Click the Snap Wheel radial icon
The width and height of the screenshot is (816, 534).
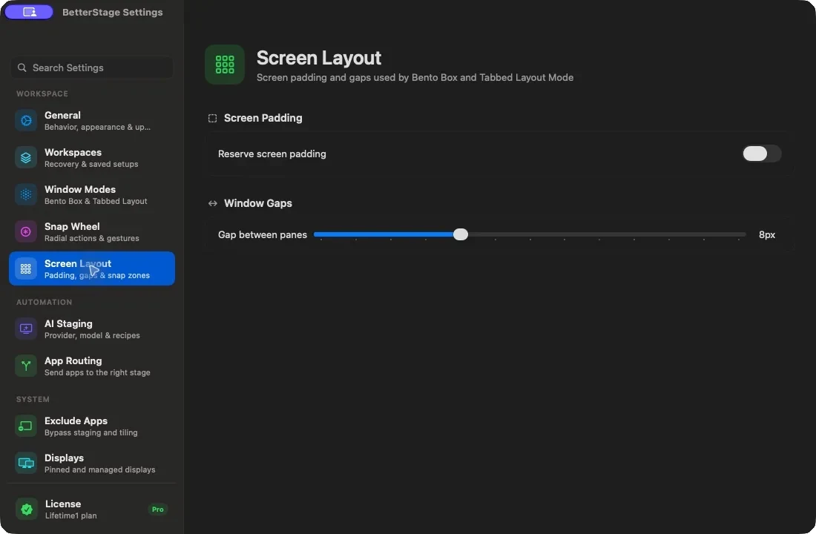25,231
